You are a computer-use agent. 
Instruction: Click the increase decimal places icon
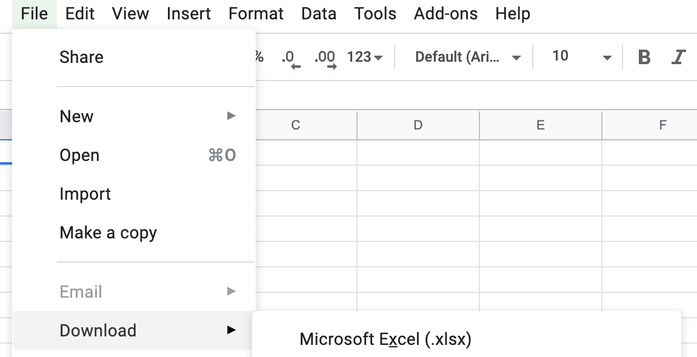click(325, 58)
